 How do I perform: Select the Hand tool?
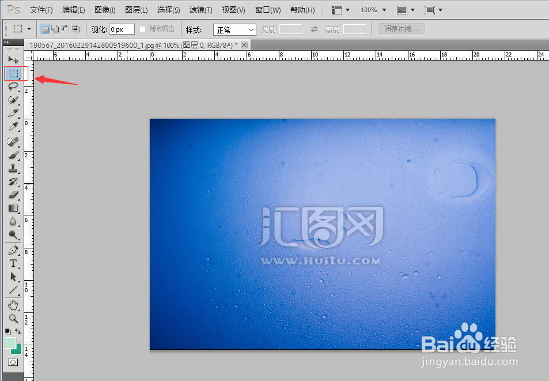tap(13, 305)
